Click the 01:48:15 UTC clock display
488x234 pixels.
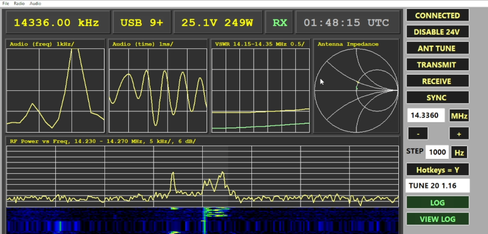click(x=347, y=23)
